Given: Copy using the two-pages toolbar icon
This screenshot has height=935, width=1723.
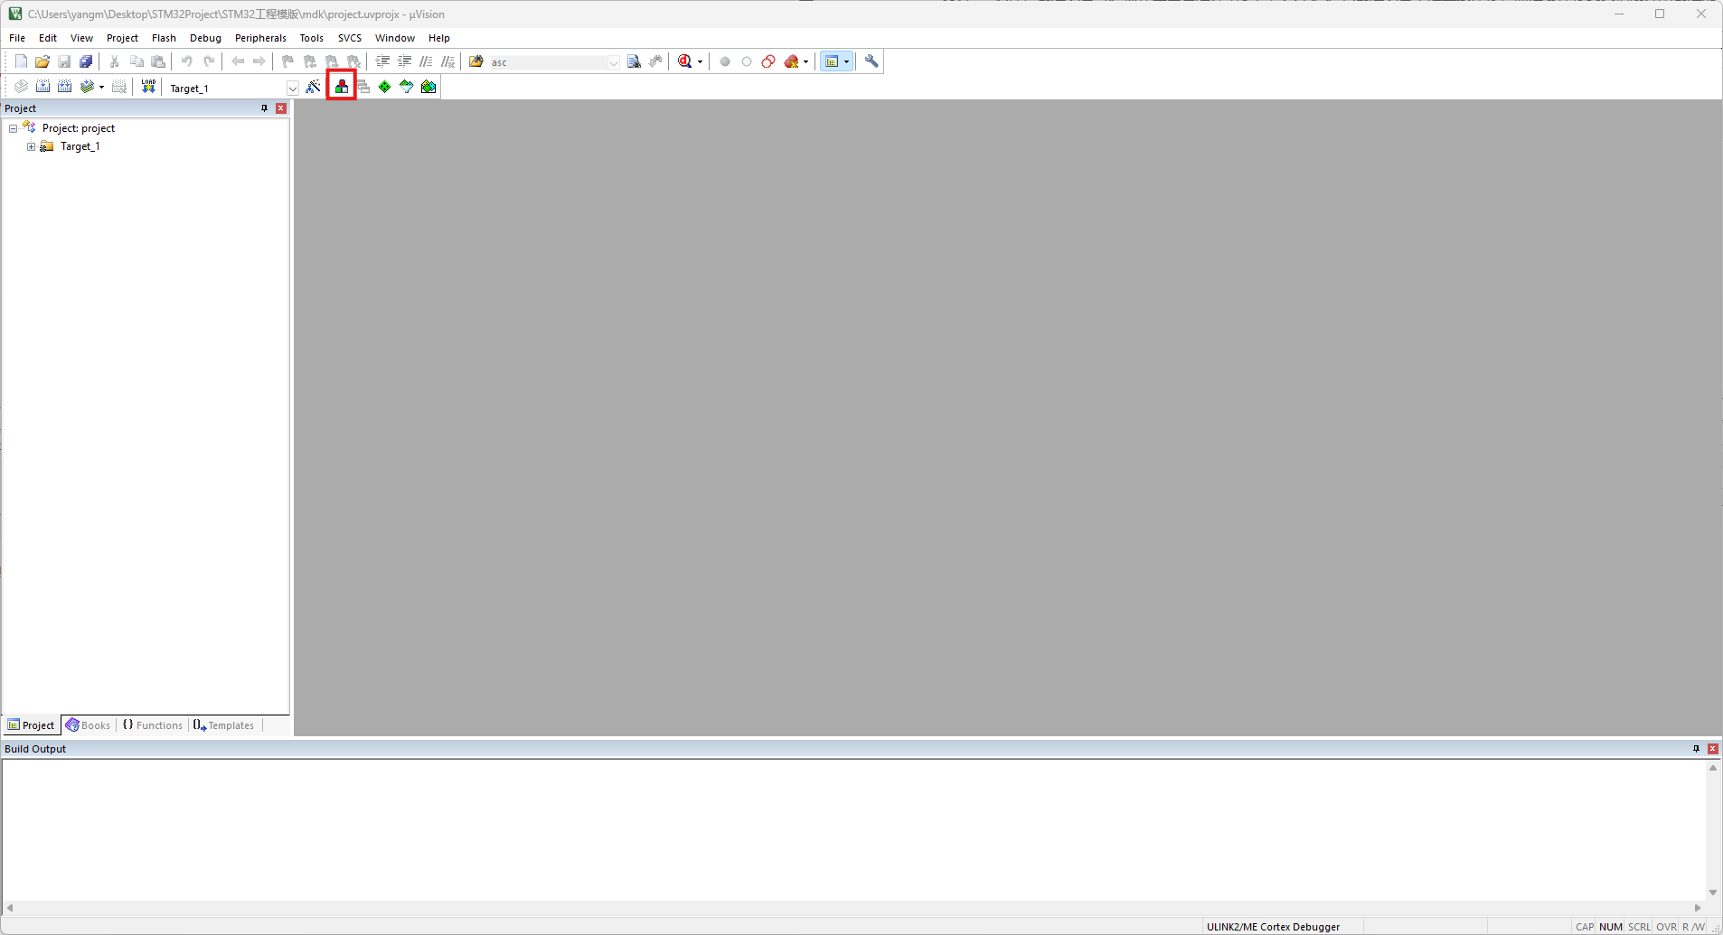Looking at the screenshot, I should tap(137, 61).
